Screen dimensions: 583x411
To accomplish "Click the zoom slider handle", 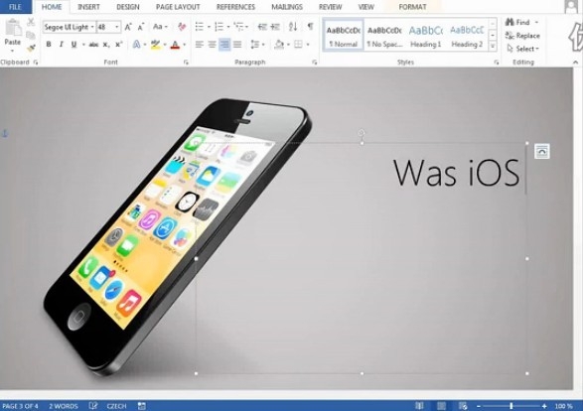I will [x=511, y=406].
